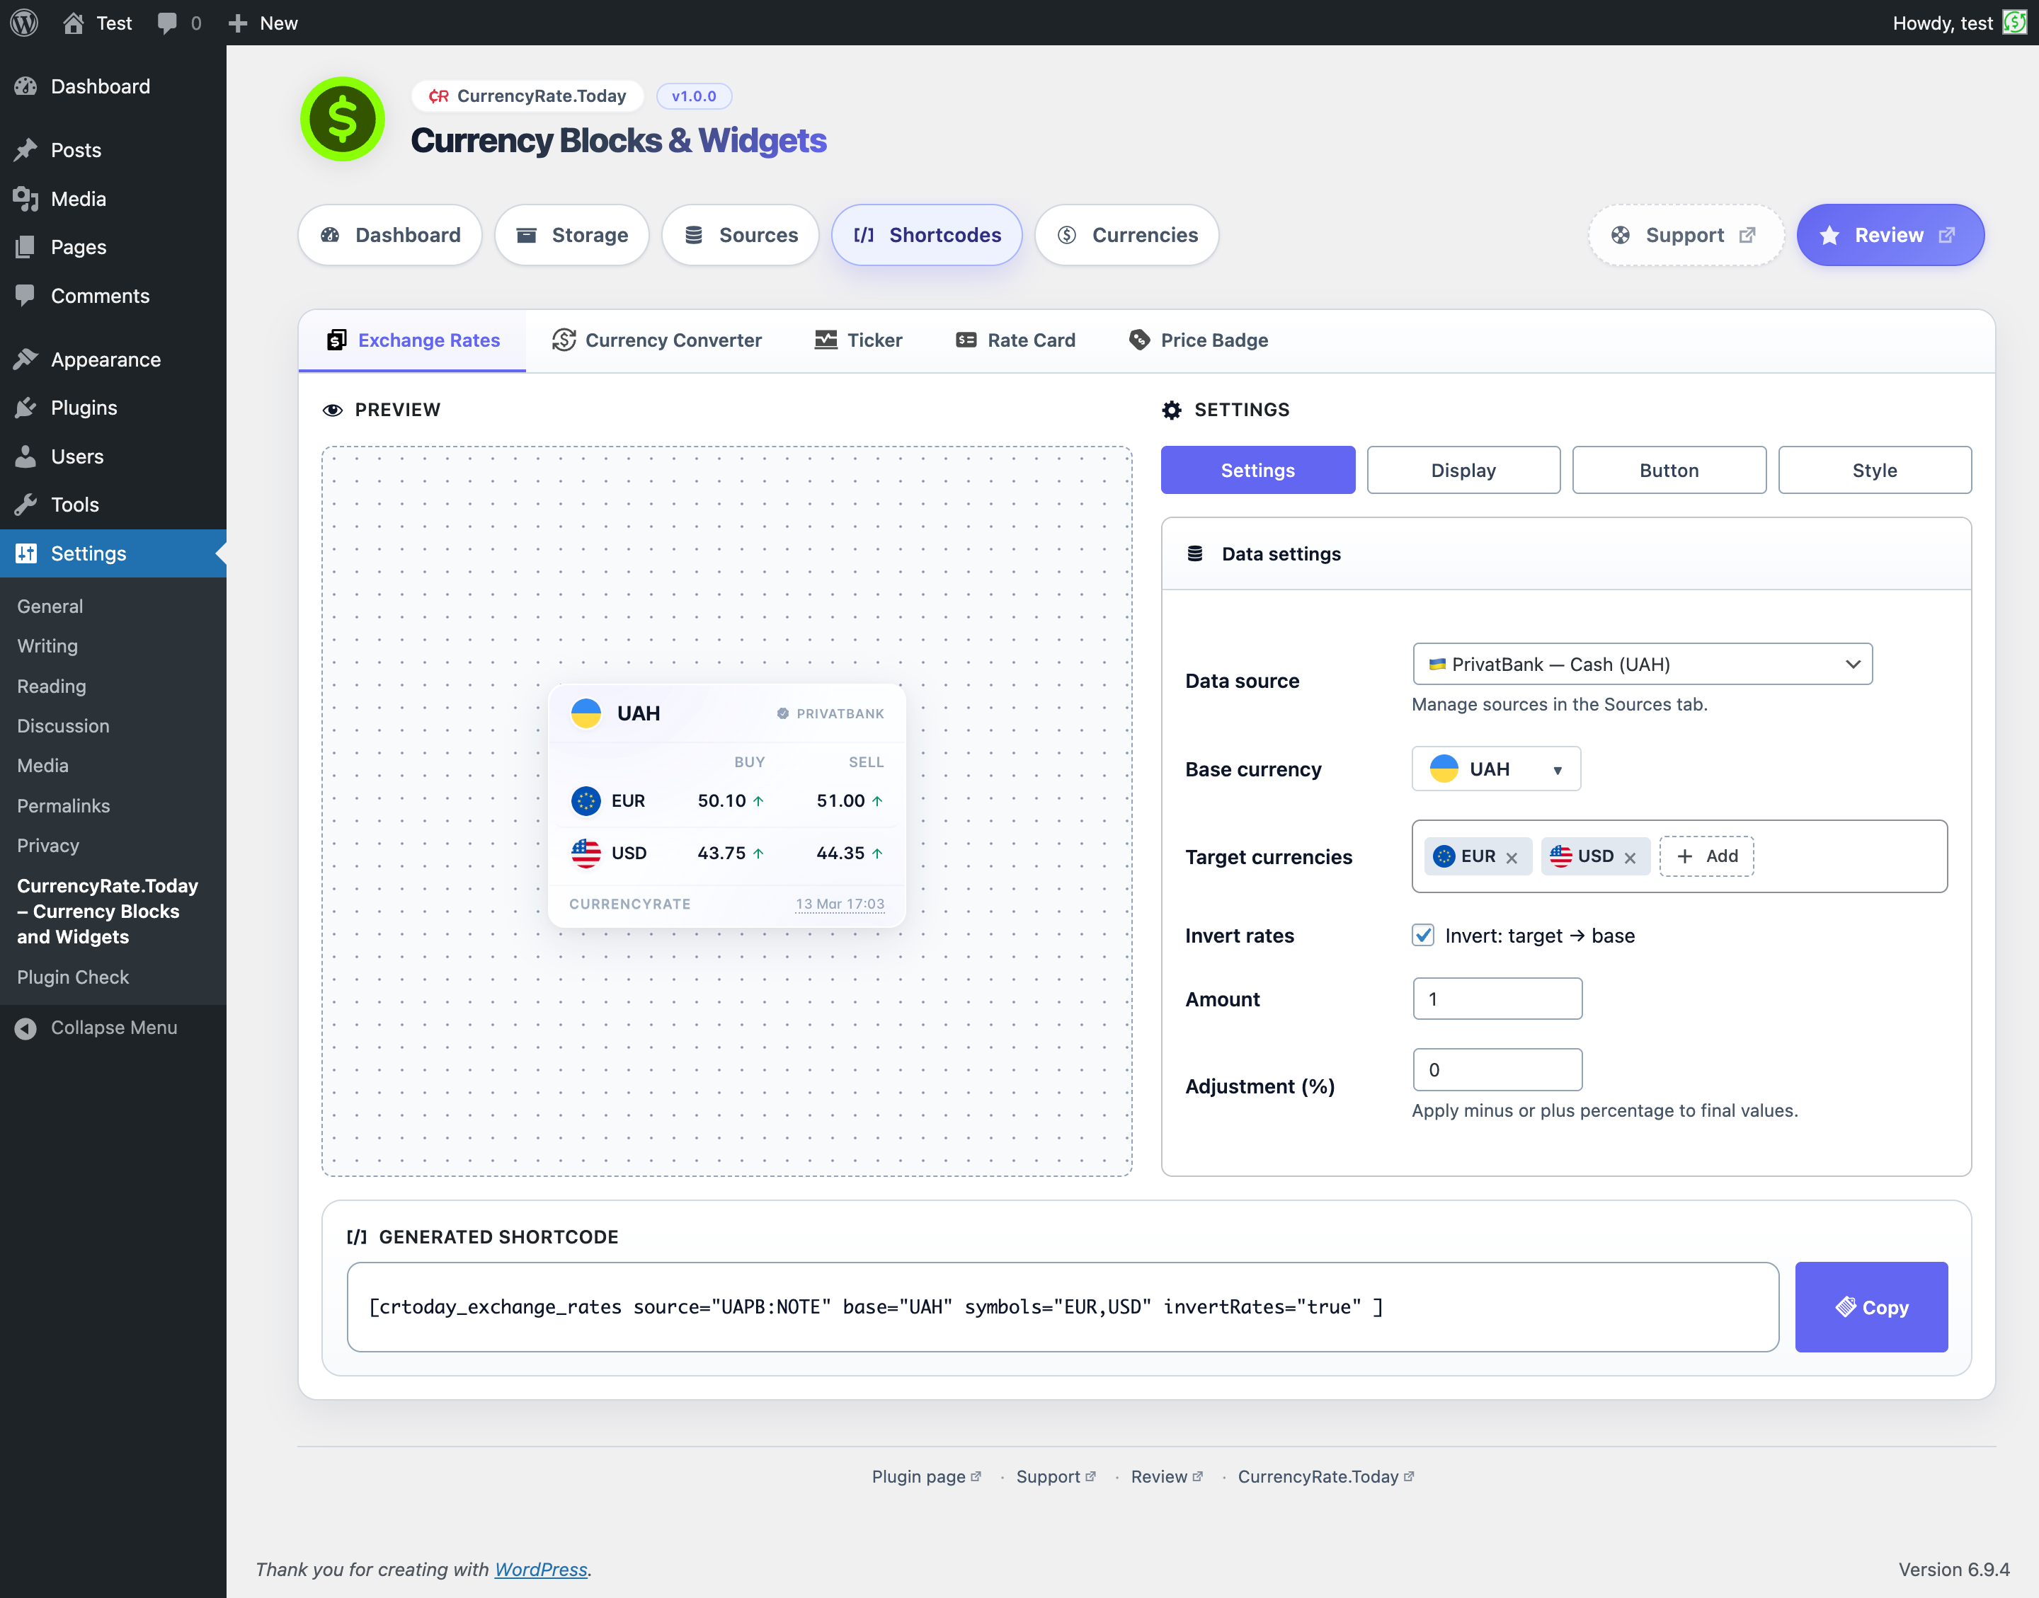The height and width of the screenshot is (1598, 2039).
Task: Copy the generated shortcode
Action: tap(1870, 1307)
